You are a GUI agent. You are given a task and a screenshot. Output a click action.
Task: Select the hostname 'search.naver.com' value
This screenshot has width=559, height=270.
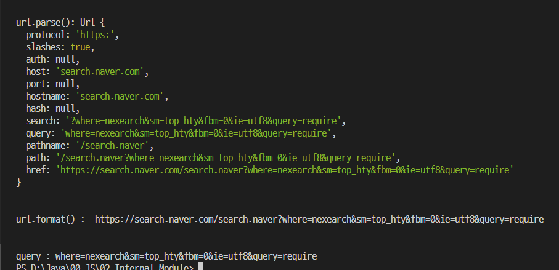point(120,97)
